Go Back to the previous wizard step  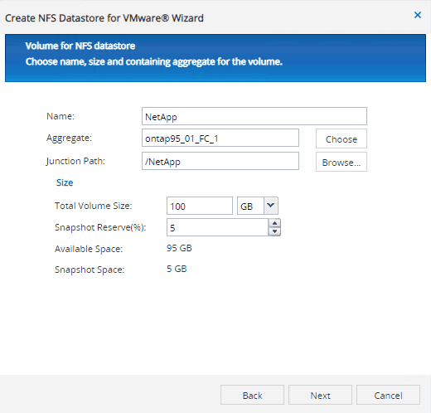[x=252, y=395]
